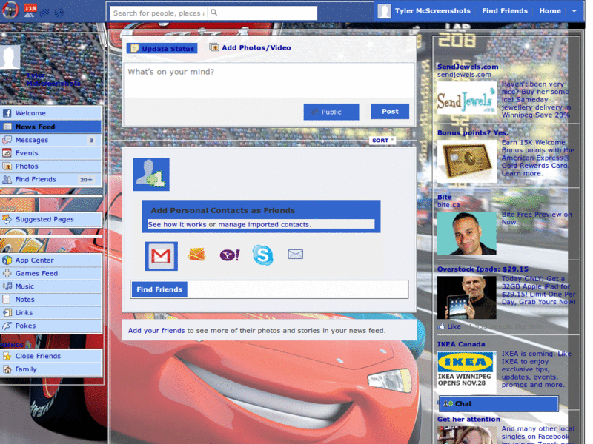Open Links in the sidebar
This screenshot has height=444, width=593.
tap(51, 312)
